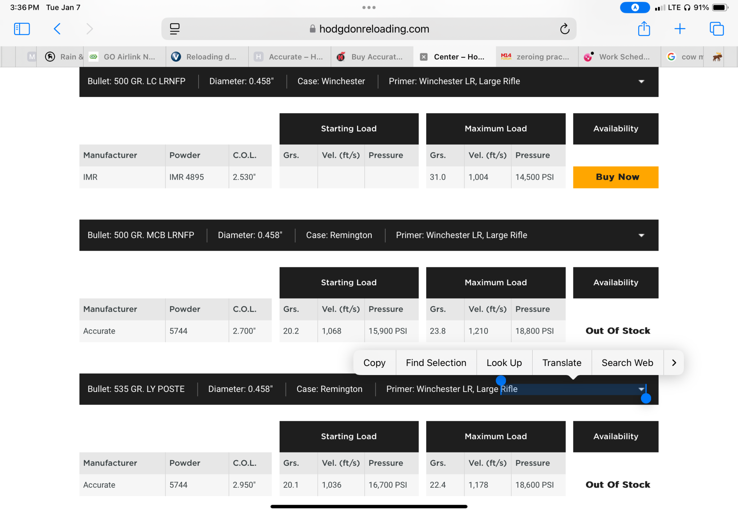Open the page reader menu icon
Image resolution: width=738 pixels, height=513 pixels.
(175, 29)
